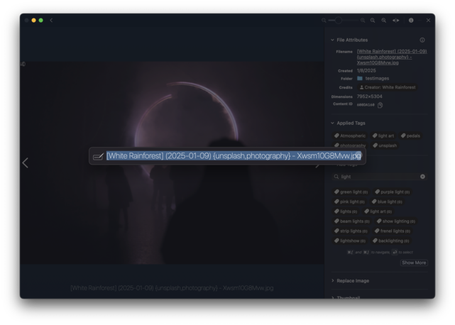This screenshot has width=455, height=325.
Task: Click the File Attributes help info circle
Action: click(x=422, y=40)
